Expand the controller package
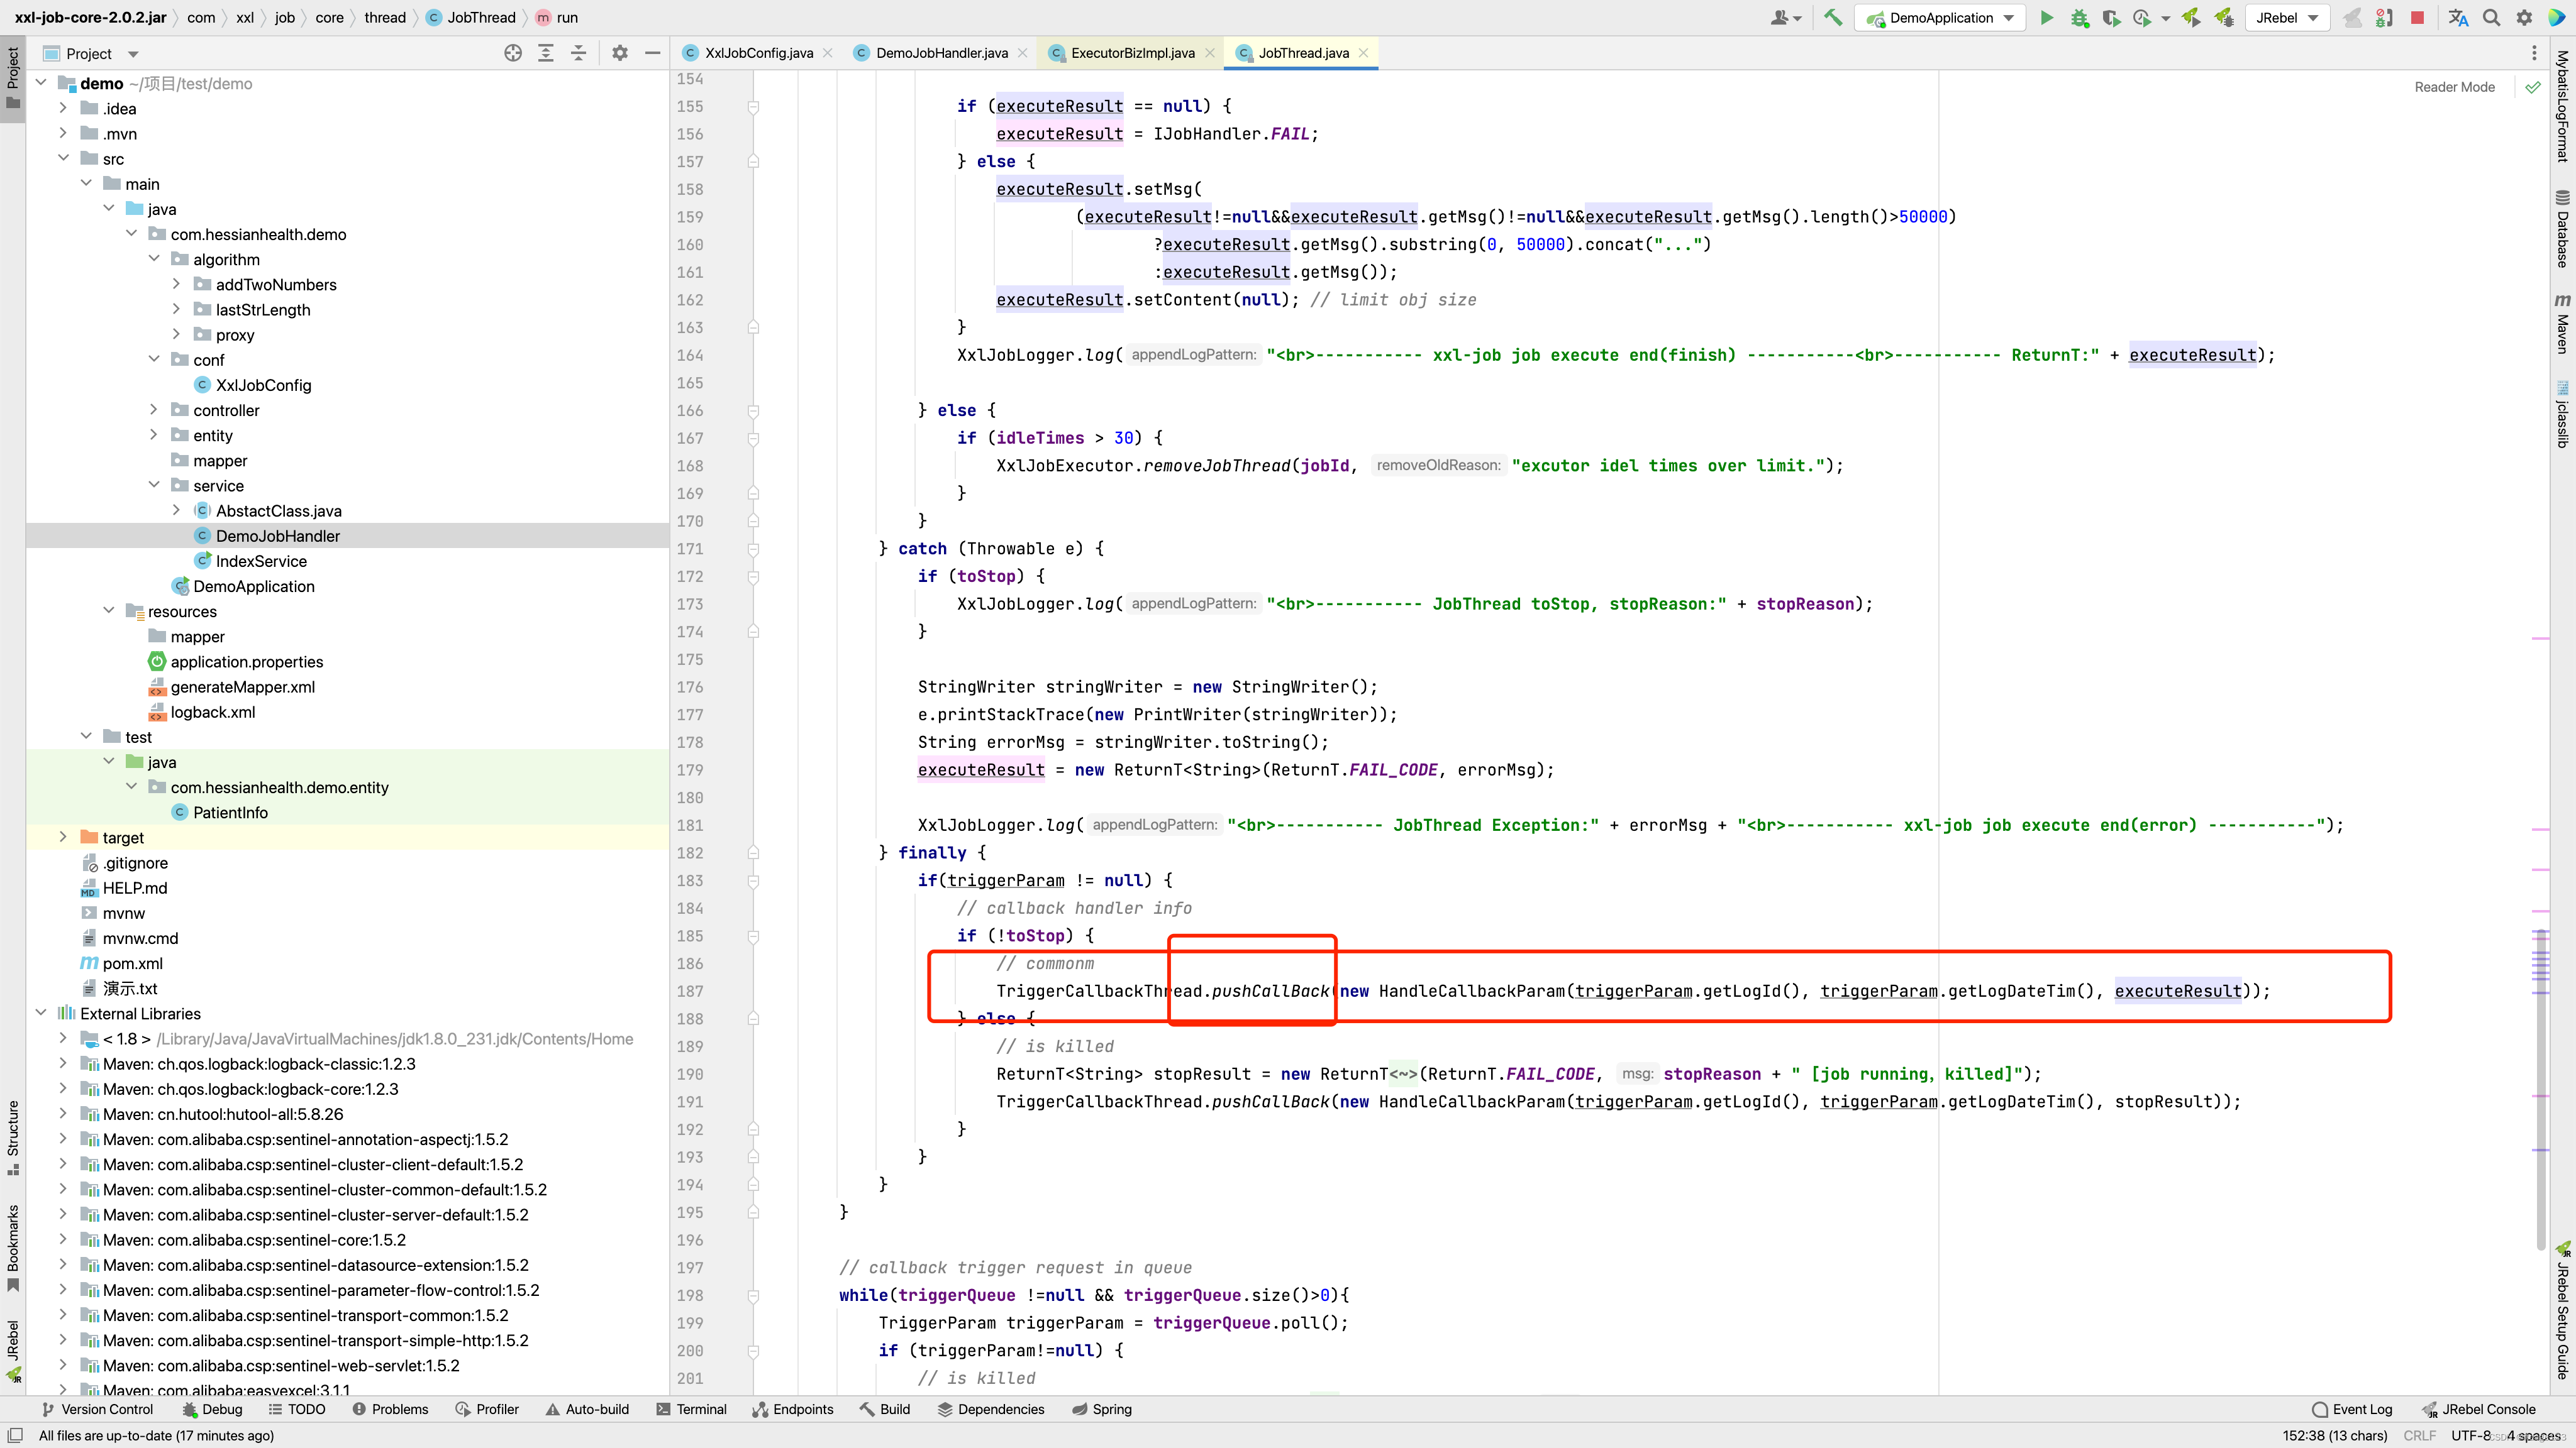Image resolution: width=2576 pixels, height=1448 pixels. [x=154, y=410]
